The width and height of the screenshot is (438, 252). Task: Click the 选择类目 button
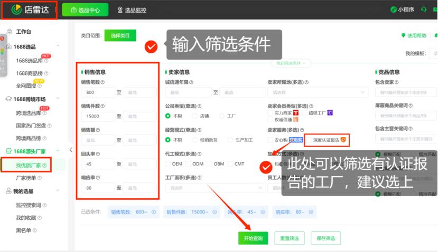pos(120,35)
